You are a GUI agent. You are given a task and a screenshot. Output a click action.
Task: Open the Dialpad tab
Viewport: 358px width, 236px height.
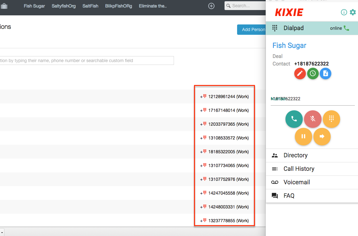[x=293, y=28]
